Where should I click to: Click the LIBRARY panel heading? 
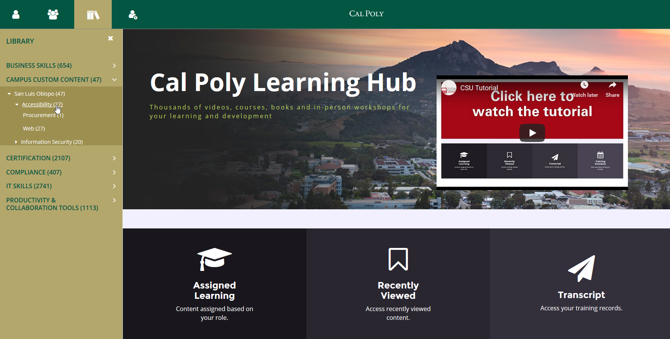point(20,41)
